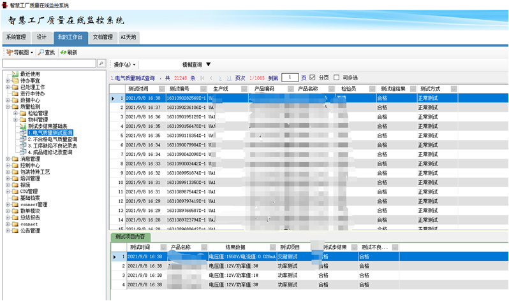The width and height of the screenshot is (509, 301).
Task: Click the search icon beside the tree filter box
Action: [x=101, y=64]
